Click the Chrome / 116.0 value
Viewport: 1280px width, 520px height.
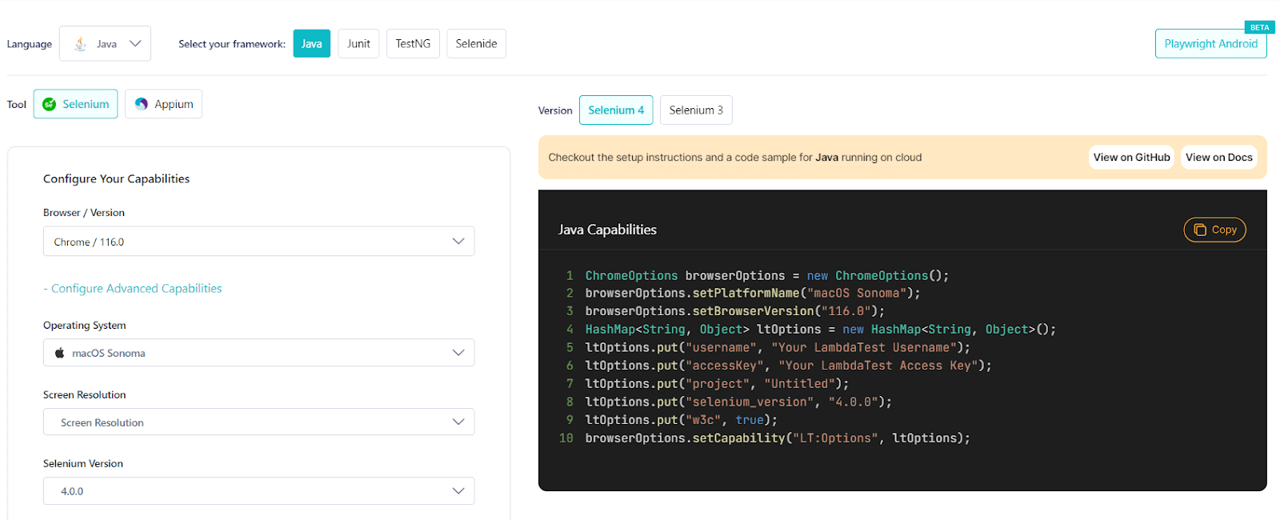89,242
